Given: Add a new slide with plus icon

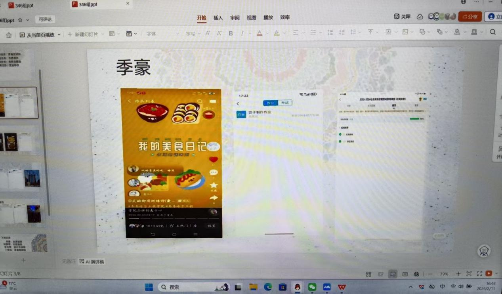Looking at the screenshot, I should (x=23, y=260).
